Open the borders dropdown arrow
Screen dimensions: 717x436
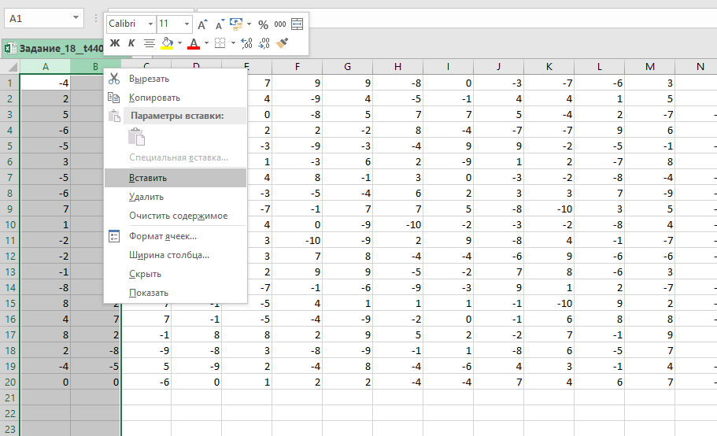pos(232,43)
